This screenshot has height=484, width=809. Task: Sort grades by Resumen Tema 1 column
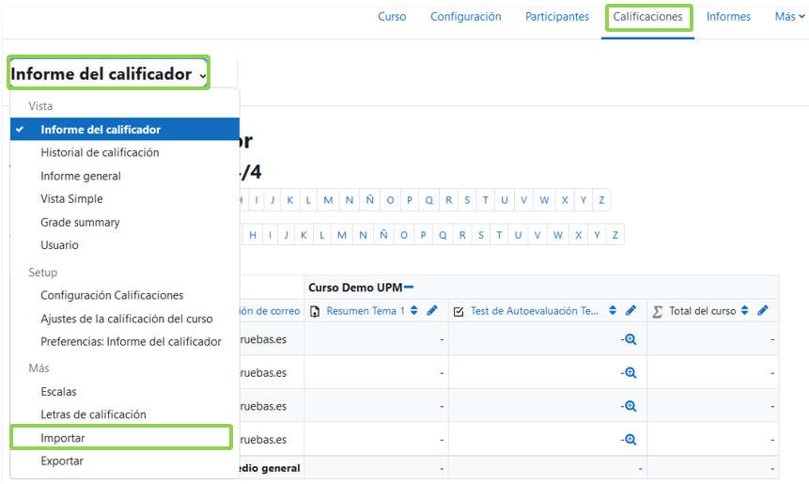pos(414,311)
